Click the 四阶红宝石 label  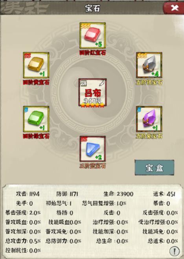tap(92, 53)
